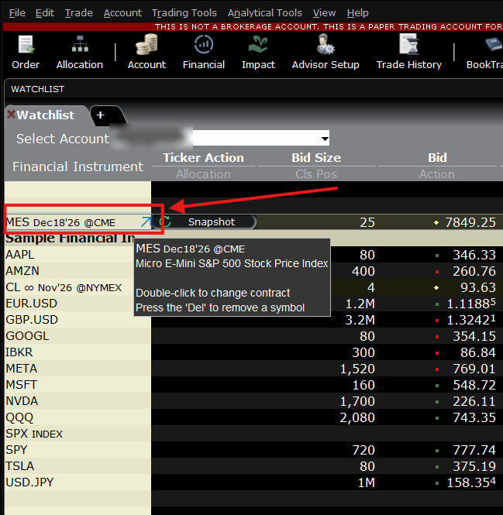Click the green refresh icon beside Snapshot
The image size is (503, 515).
tap(165, 221)
